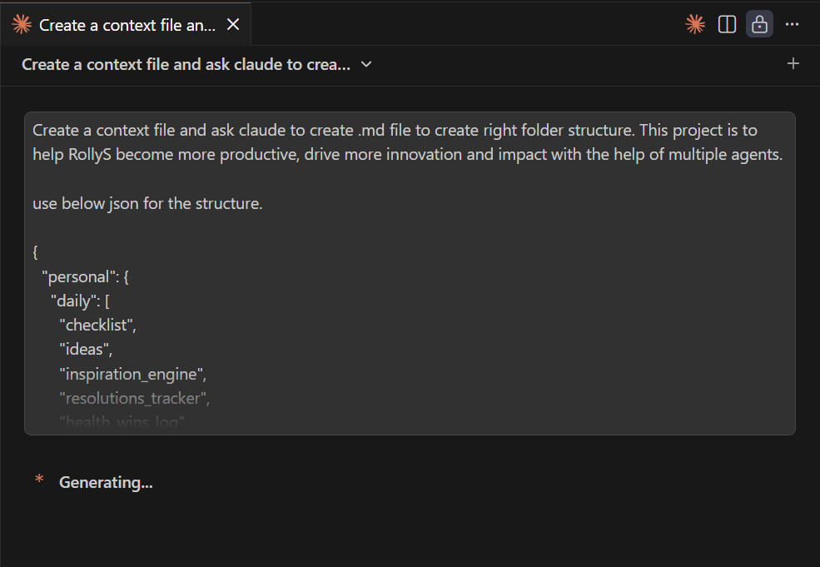This screenshot has height=567, width=820.
Task: Click the orange asterisk spinner beside Generating
Action: 39,480
